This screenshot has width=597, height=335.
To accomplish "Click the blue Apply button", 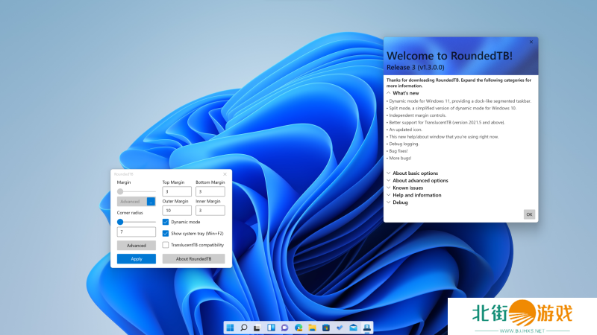I will [137, 259].
